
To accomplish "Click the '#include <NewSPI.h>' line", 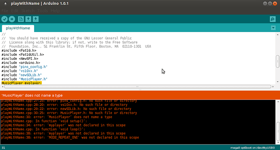I will click(20, 59).
